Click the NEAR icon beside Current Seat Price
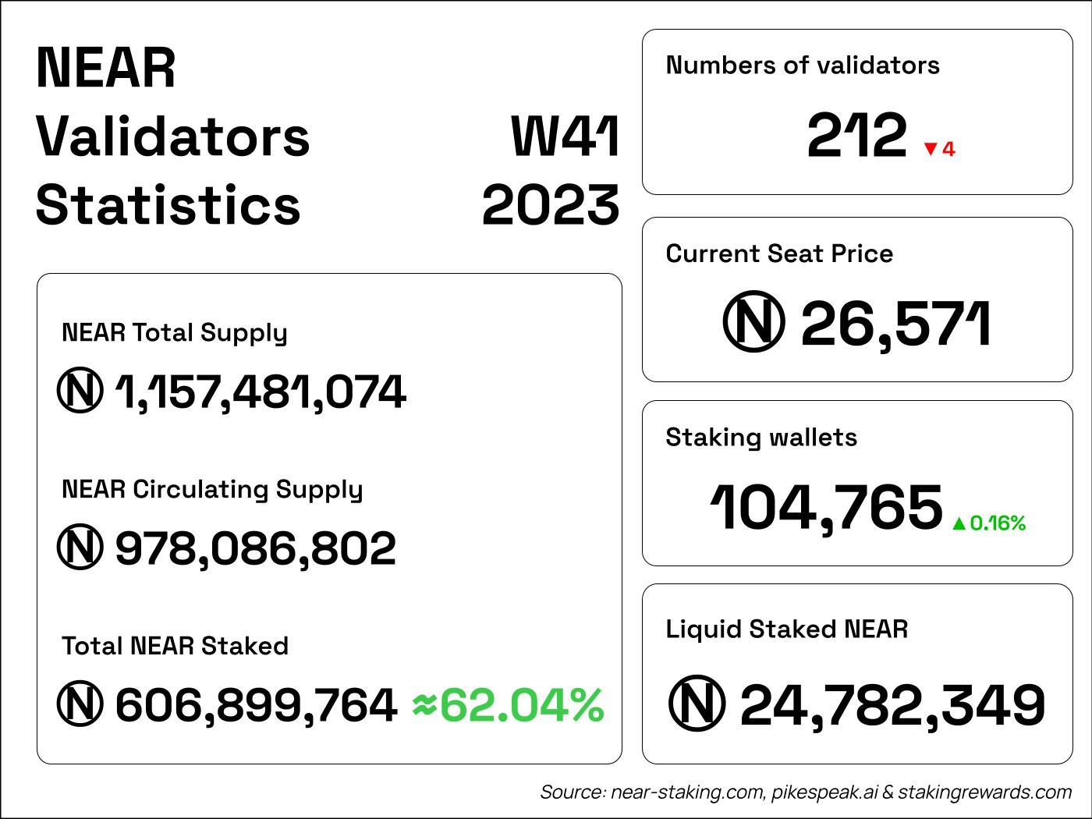1092x819 pixels. [753, 322]
